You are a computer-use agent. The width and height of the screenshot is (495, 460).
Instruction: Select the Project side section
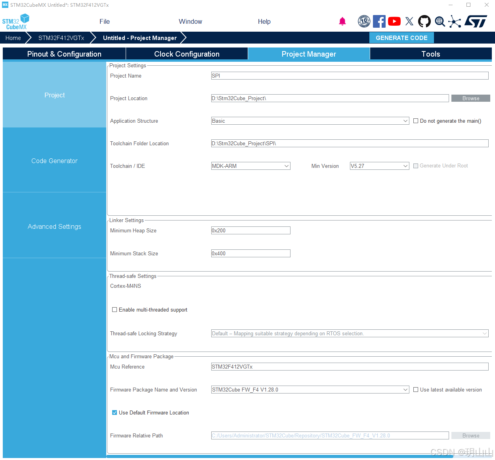pos(54,95)
